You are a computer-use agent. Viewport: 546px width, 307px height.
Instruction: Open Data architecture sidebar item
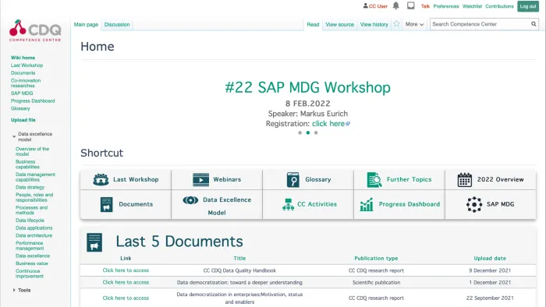[x=34, y=236]
